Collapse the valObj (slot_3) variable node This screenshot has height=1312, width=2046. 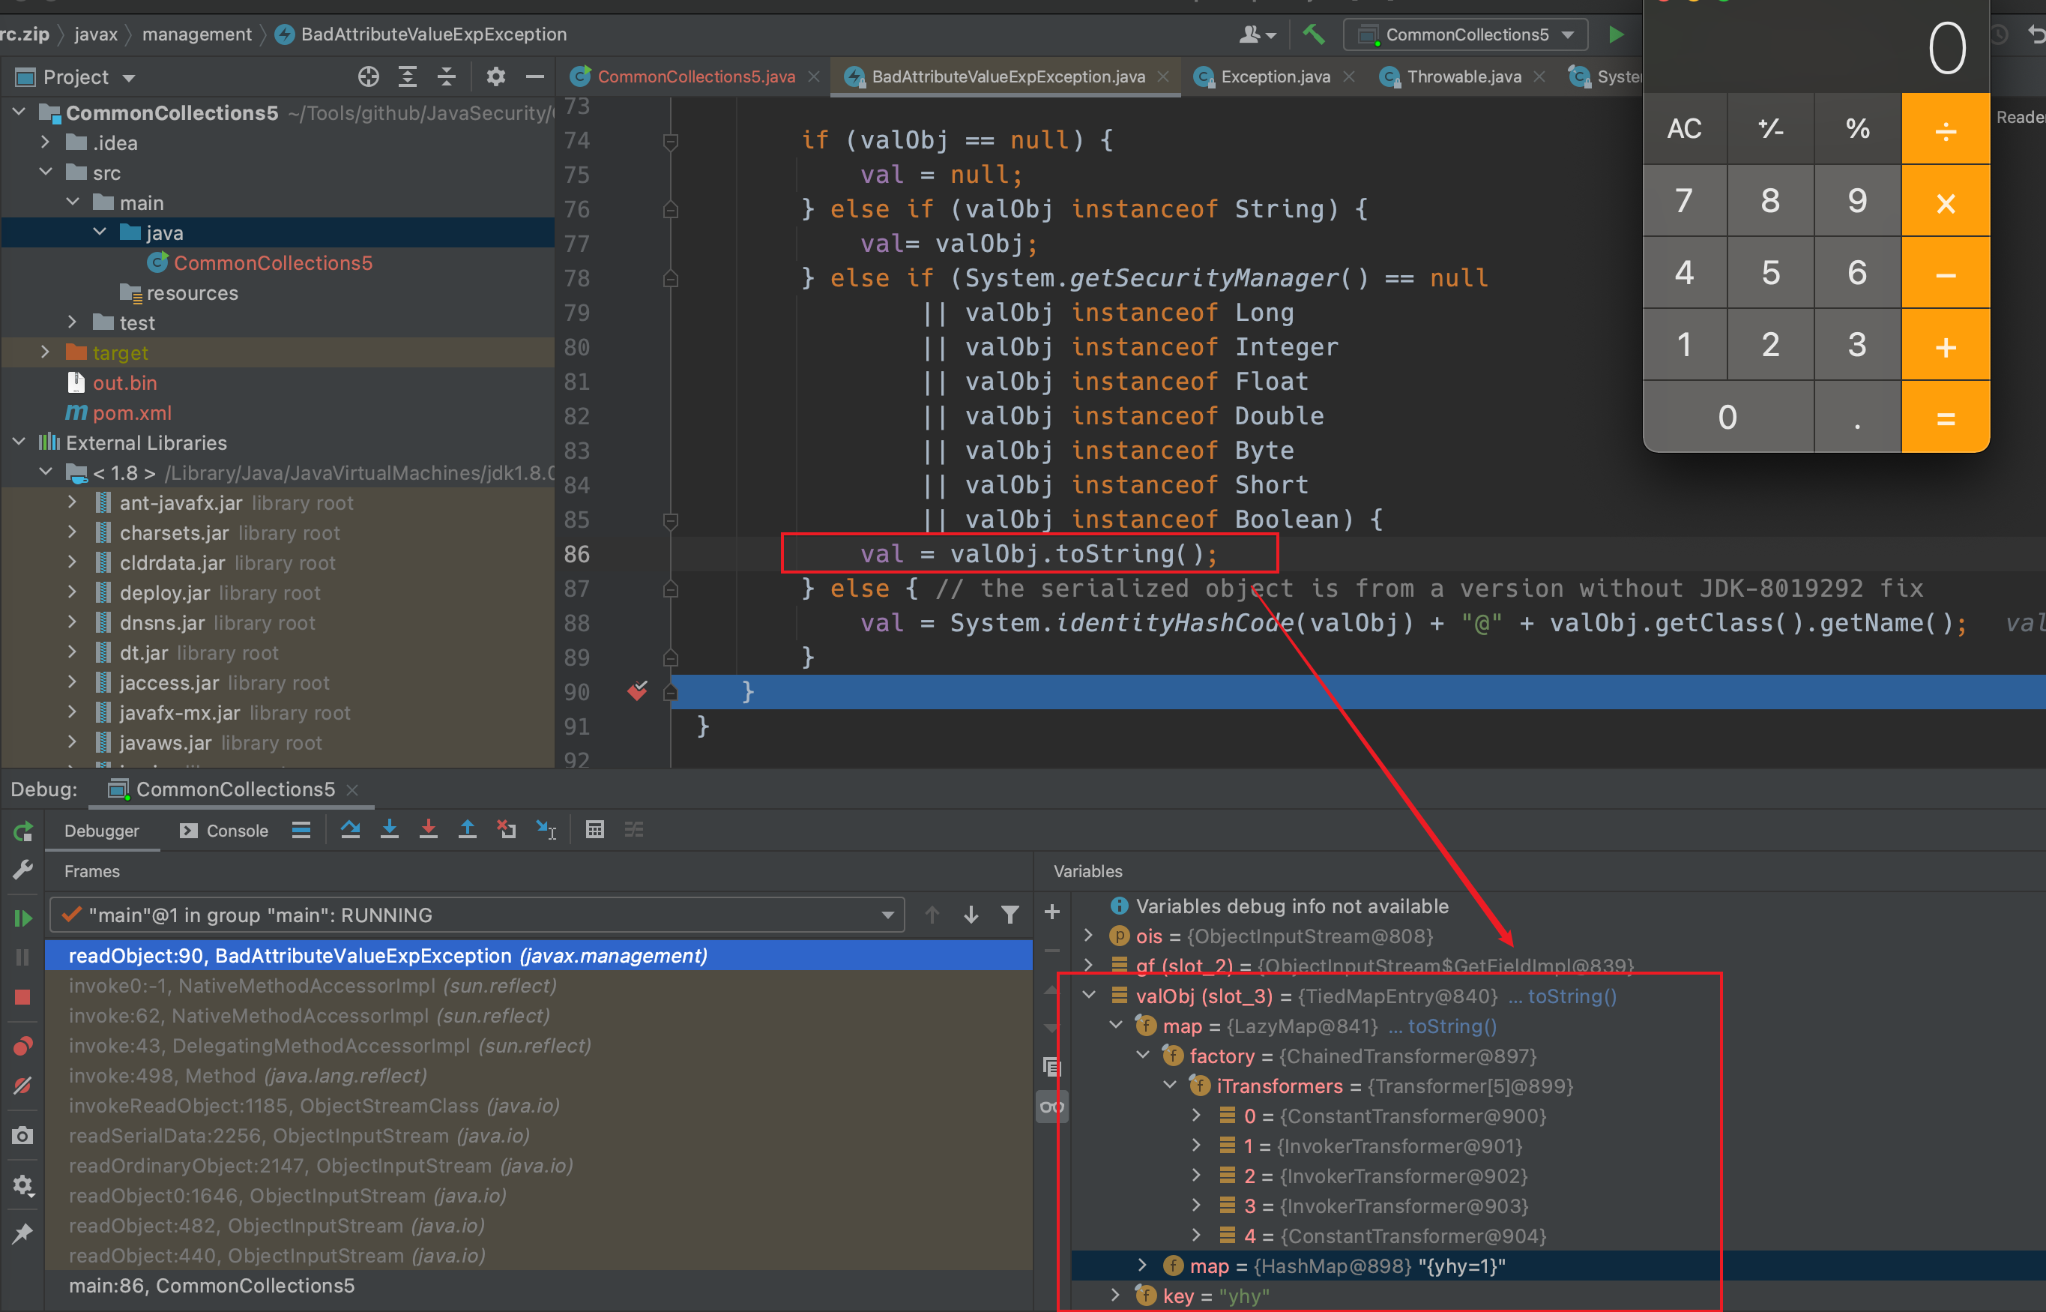point(1089,995)
